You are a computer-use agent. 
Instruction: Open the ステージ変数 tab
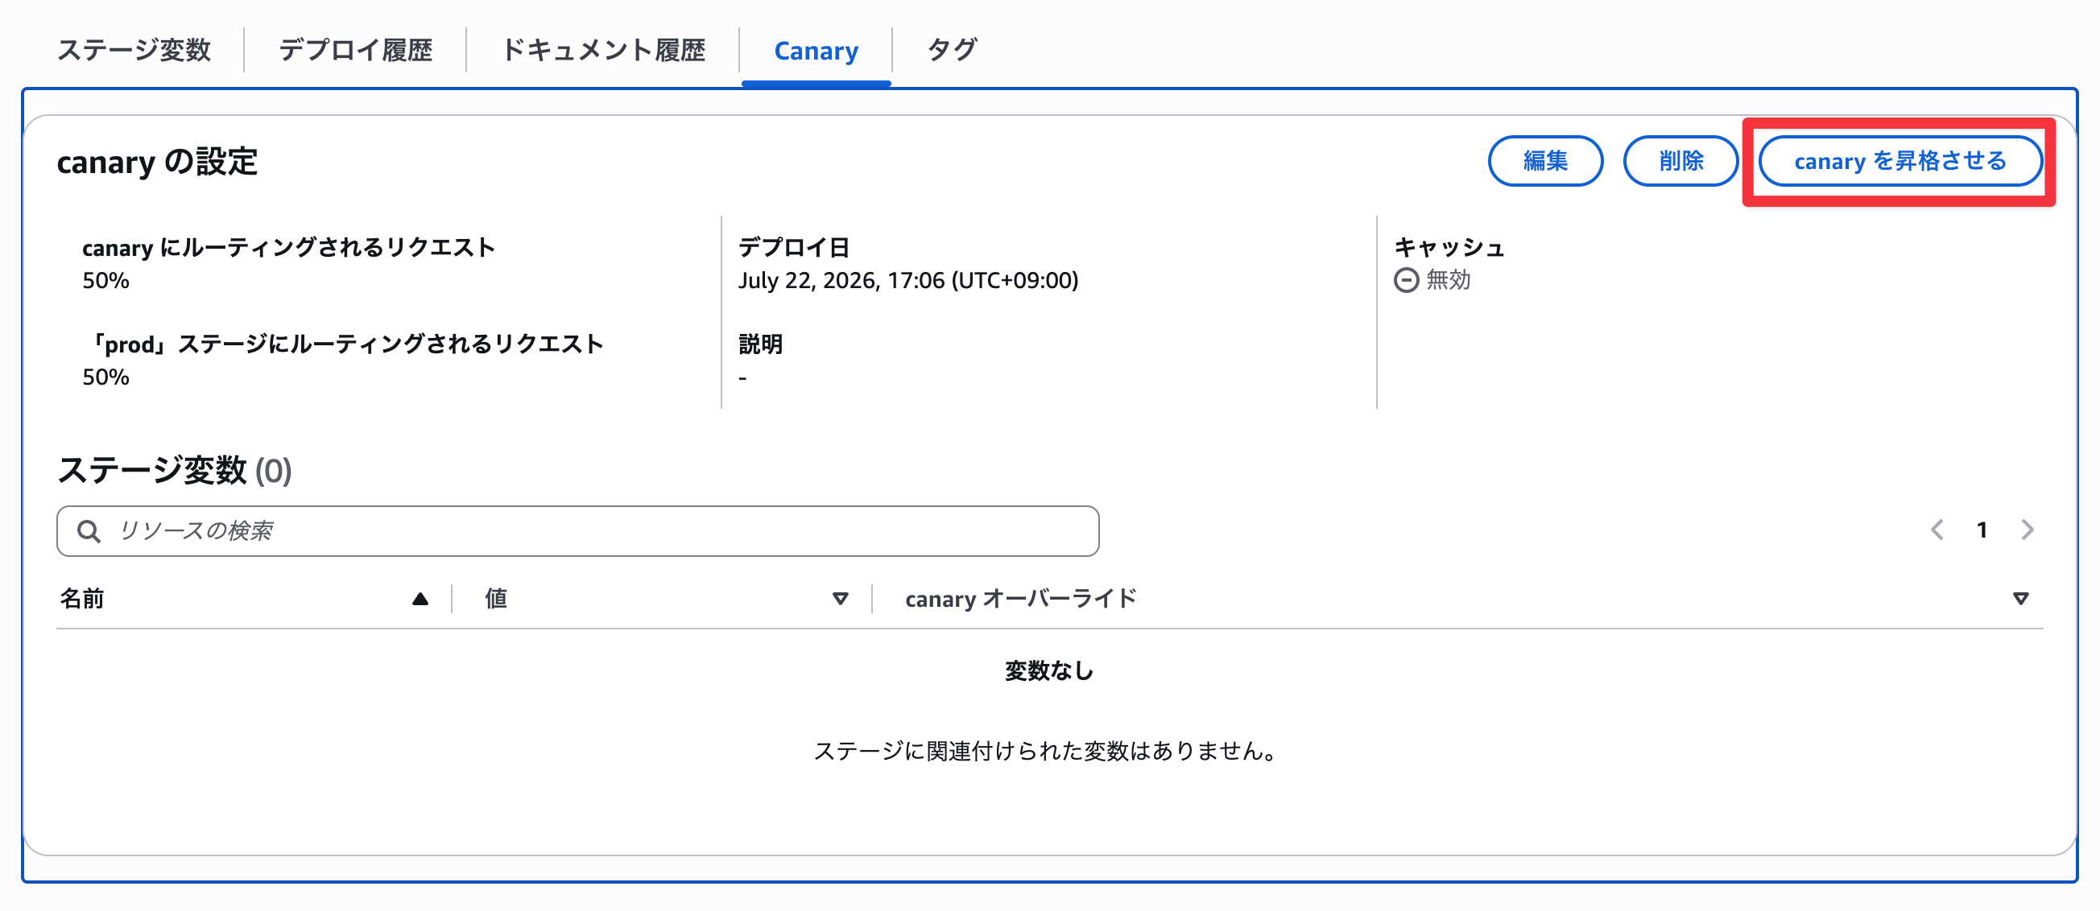(134, 51)
